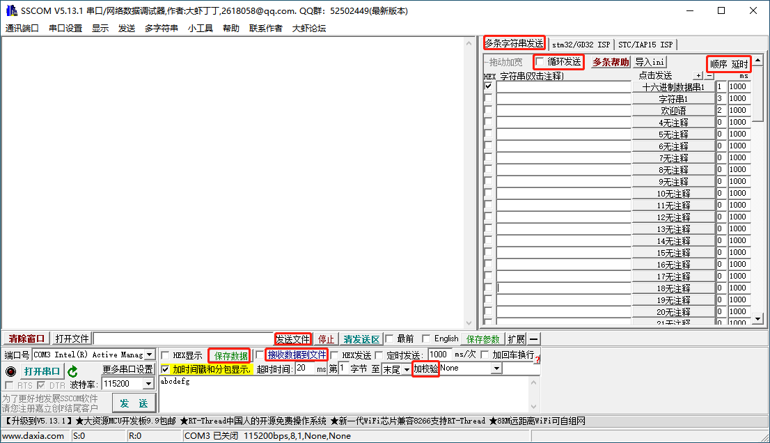The image size is (770, 443).
Task: Enable the English language checkbox
Action: coord(426,339)
